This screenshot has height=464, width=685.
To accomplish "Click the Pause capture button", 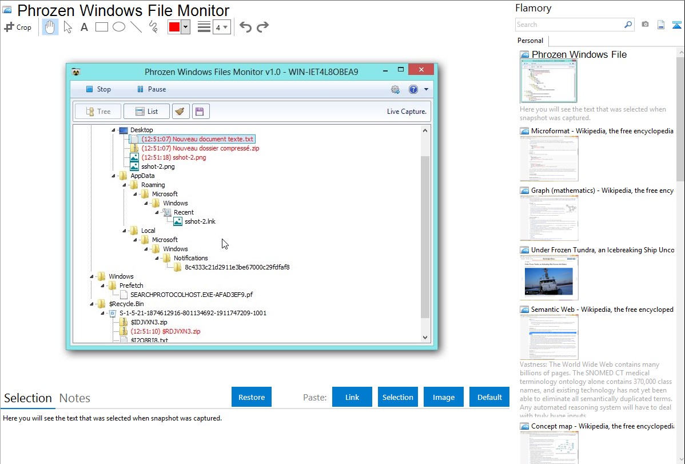I will pyautogui.click(x=152, y=89).
